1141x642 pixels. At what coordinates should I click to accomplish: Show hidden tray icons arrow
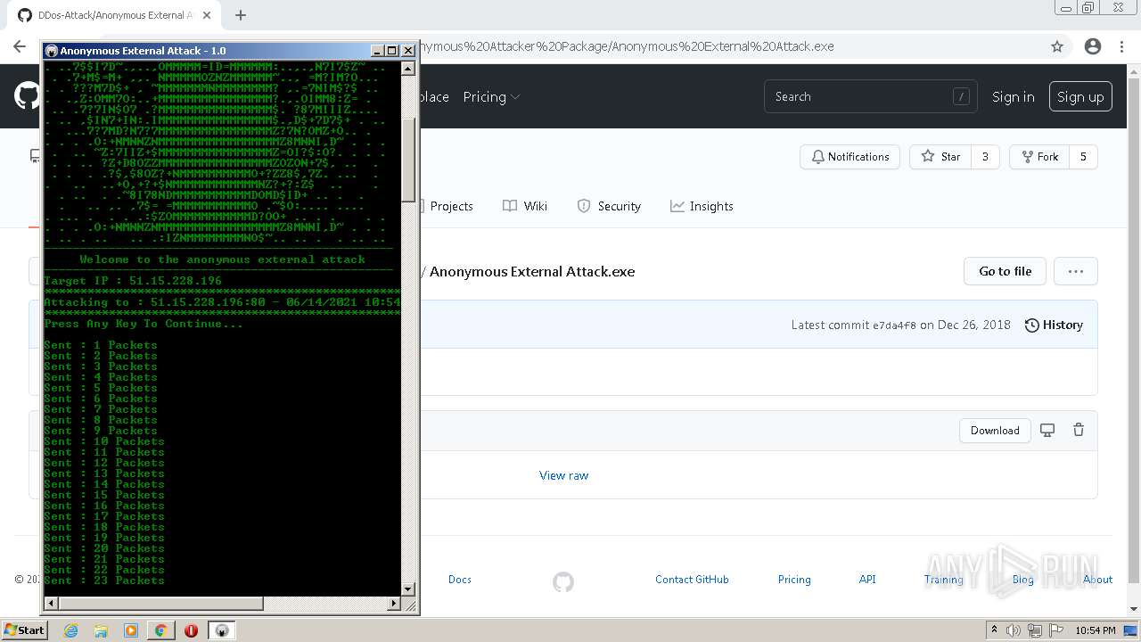pyautogui.click(x=994, y=630)
